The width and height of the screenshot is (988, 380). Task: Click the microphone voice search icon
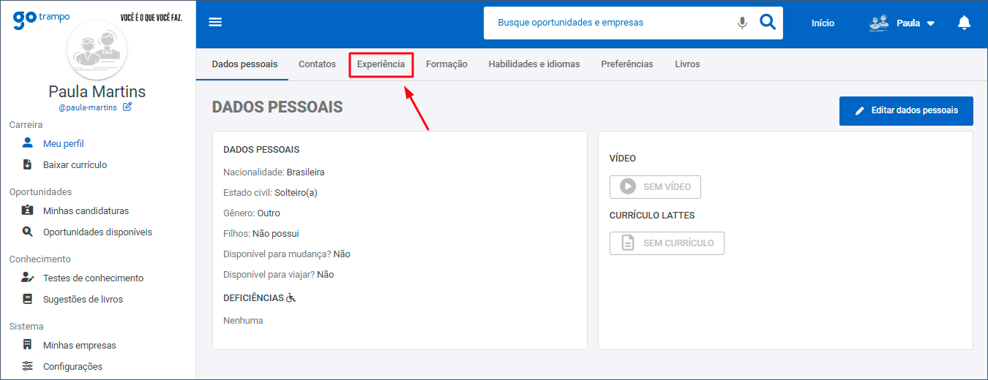[742, 23]
